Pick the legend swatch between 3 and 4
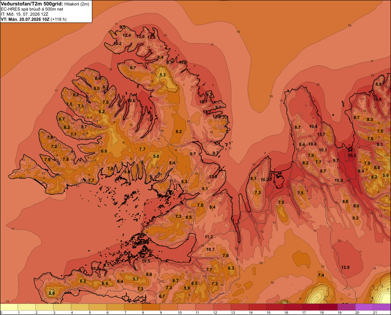Image resolution: width=391 pixels, height=315 pixels. [62, 307]
